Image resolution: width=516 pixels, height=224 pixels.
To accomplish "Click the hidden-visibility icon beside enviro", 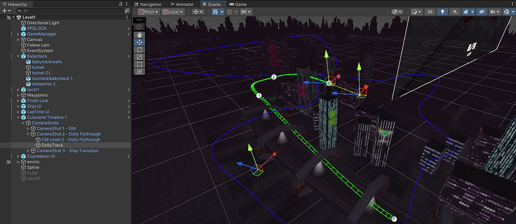I will pyautogui.click(x=8, y=162).
